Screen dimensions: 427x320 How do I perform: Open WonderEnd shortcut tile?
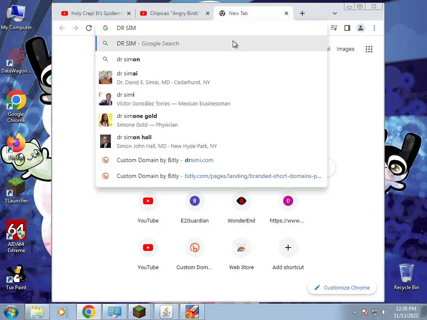(241, 208)
